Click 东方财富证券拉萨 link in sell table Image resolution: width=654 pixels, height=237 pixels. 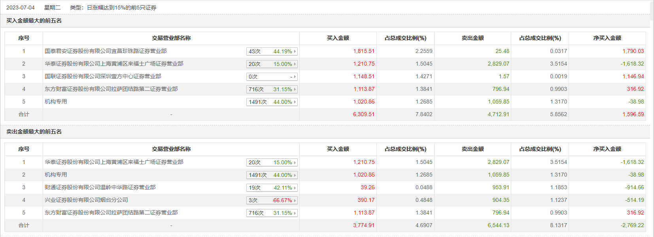111,213
